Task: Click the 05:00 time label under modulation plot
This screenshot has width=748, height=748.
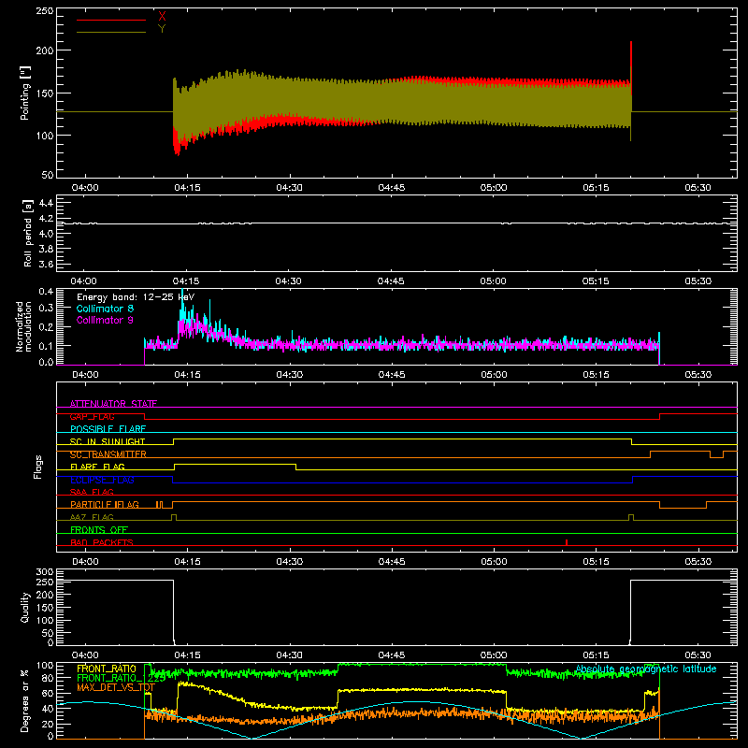Action: (494, 375)
